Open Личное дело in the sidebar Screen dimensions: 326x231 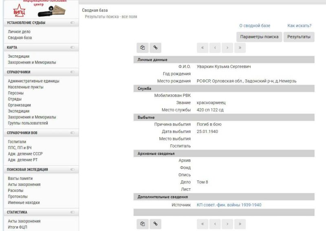(x=19, y=32)
